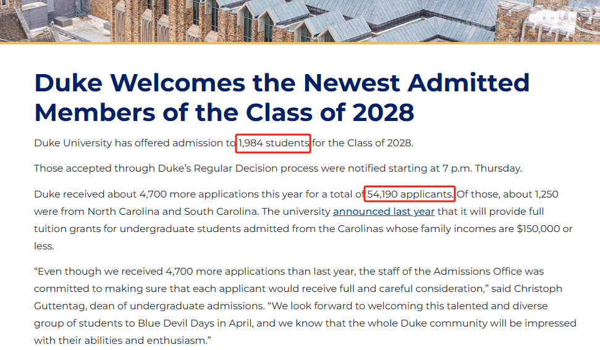600x350 pixels.
Task: Click the "7 p.m. Thursday" text
Action: click(x=482, y=169)
